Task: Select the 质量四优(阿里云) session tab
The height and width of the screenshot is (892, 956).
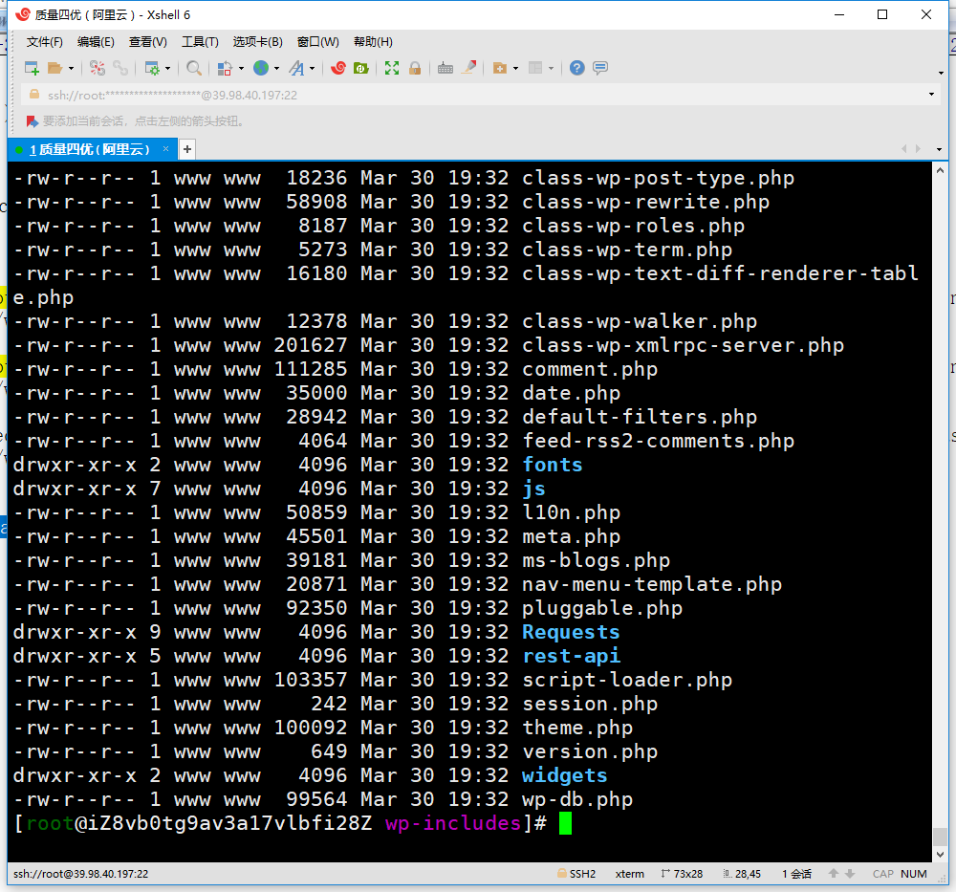Action: tap(89, 149)
